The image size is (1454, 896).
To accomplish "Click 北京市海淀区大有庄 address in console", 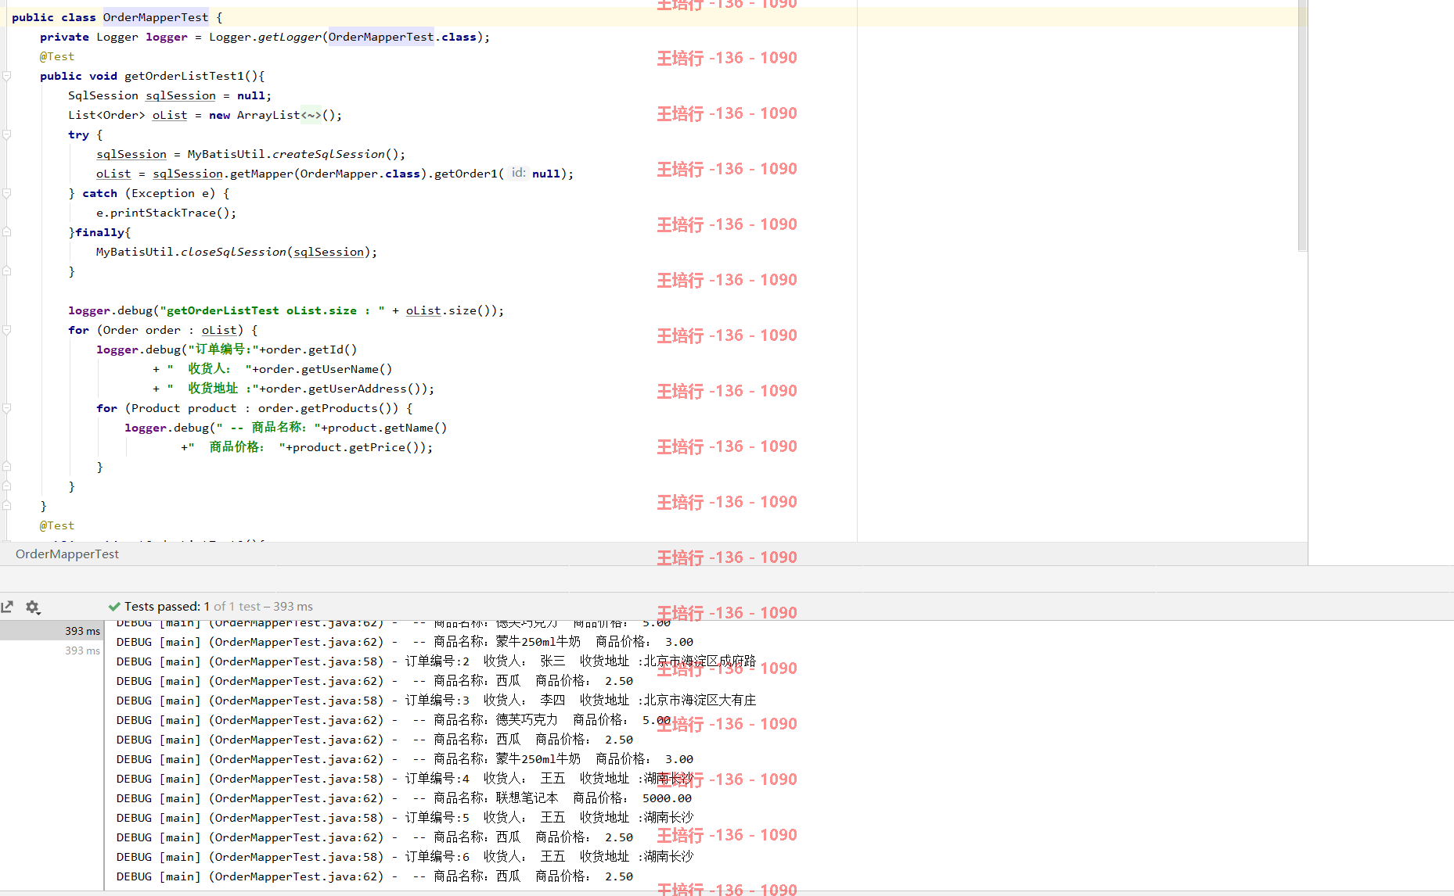I will [700, 701].
